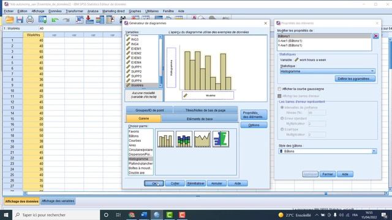Select Intervalles de confiance radio button

pos(282,108)
